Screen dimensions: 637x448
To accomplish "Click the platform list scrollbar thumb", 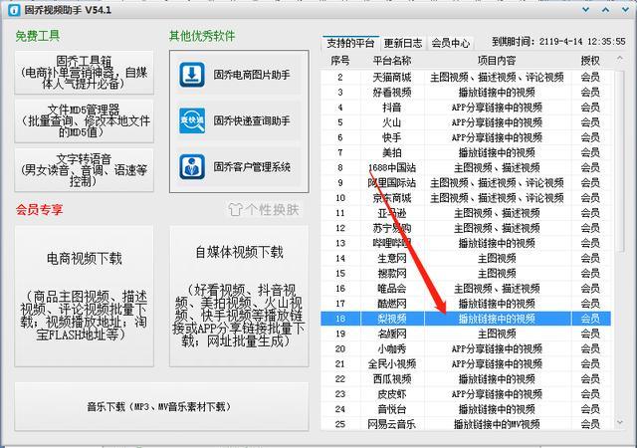I will pos(620,161).
